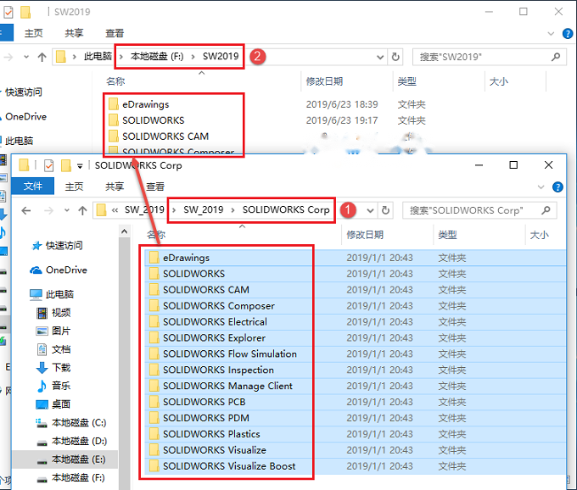577x490 pixels.
Task: Select the SOLIDWORKS folder in front window
Action: pos(193,274)
